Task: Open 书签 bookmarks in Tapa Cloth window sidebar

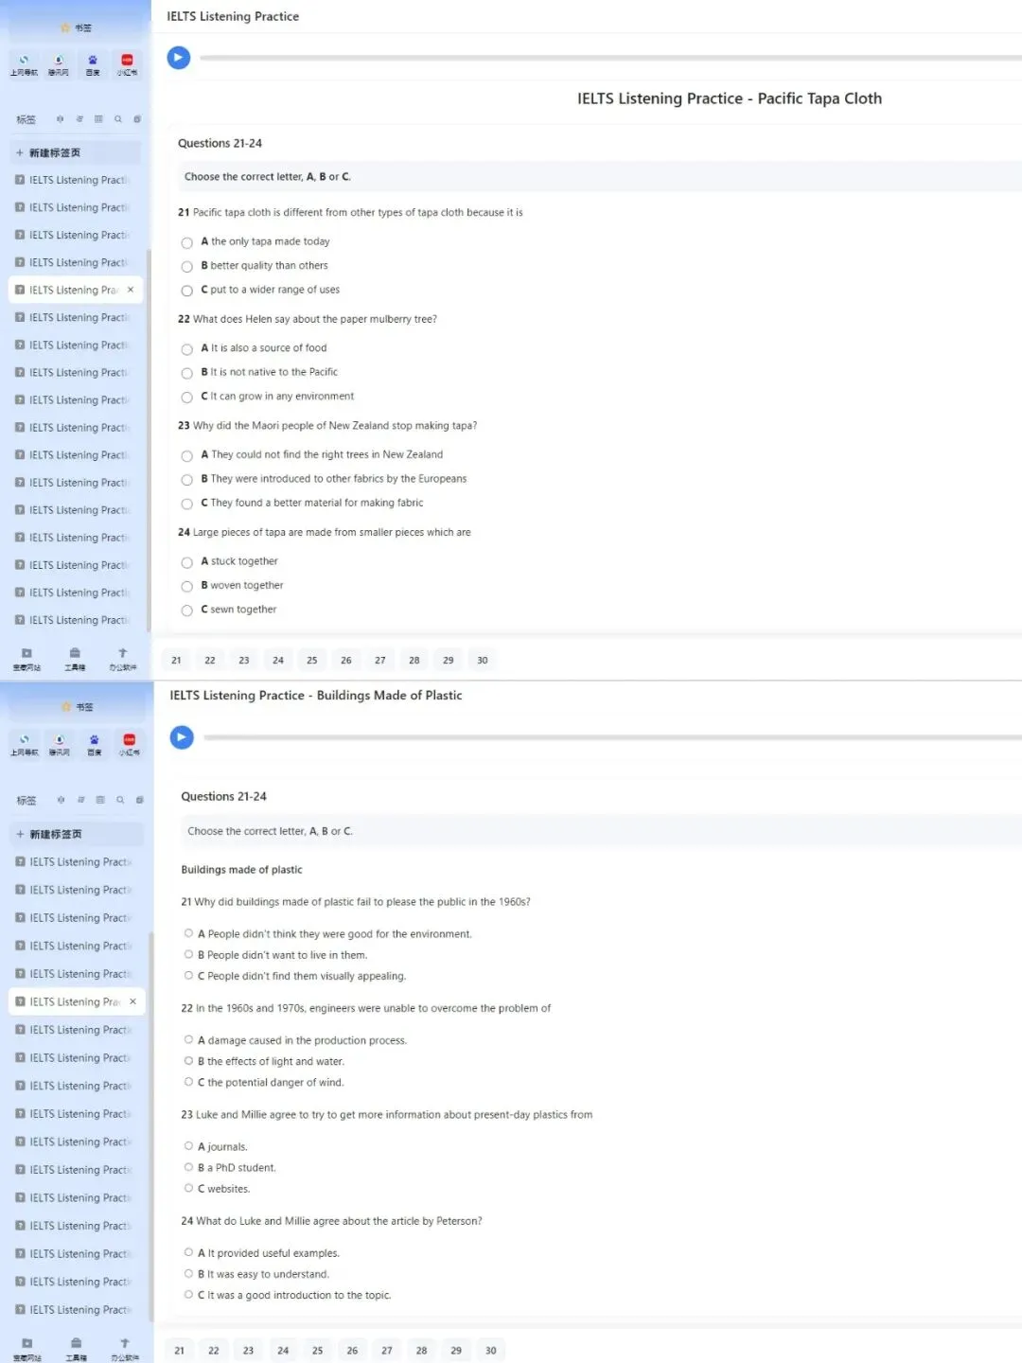Action: coord(77,27)
